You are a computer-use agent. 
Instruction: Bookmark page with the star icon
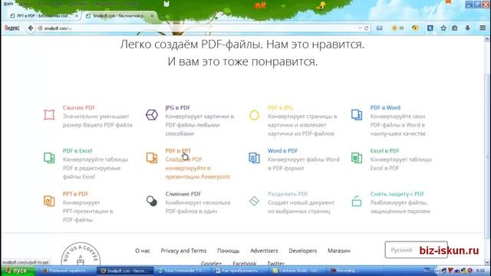pos(443,28)
